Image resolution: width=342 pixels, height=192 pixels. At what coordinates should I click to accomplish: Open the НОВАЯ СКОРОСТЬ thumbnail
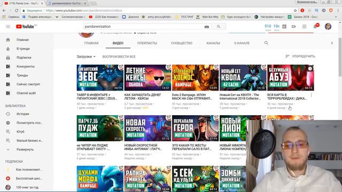[x=147, y=128]
